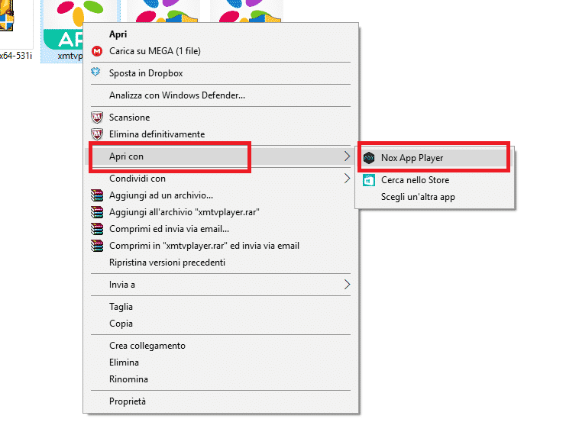579x435 pixels.
Task: Click the McAfee shield icon beside Scansione
Action: coord(97,118)
